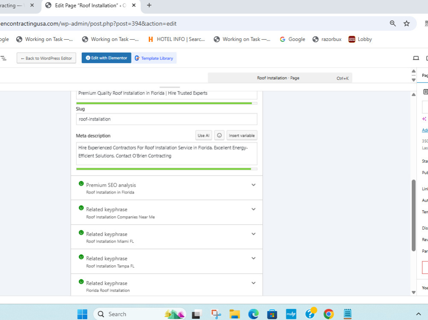Viewport: 428px width, 320px height.
Task: Expand Roof Installation Tampa FL keyphrase
Action: coord(167,261)
